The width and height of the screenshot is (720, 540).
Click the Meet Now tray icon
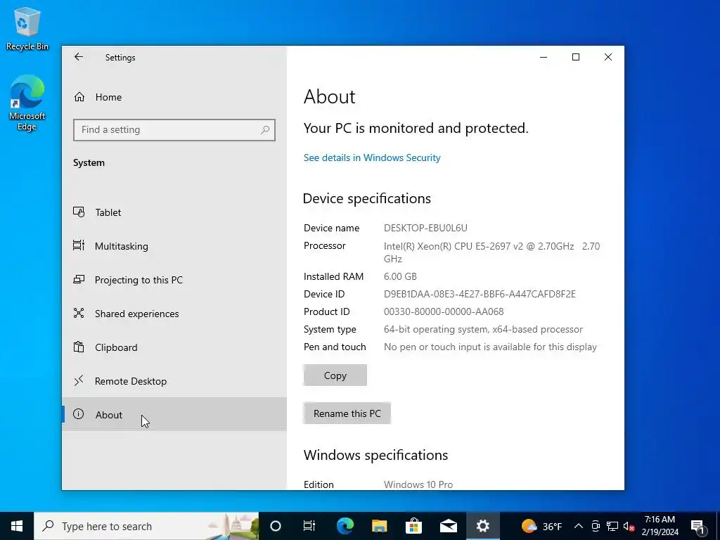(x=596, y=526)
